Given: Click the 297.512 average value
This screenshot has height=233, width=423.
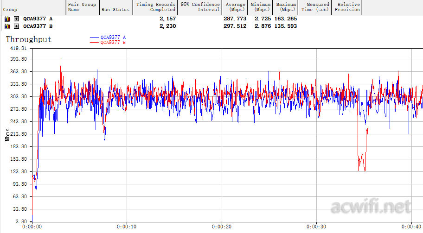Looking at the screenshot, I should coord(235,26).
